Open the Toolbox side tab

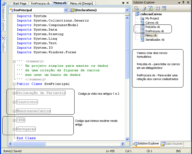tap(4, 44)
